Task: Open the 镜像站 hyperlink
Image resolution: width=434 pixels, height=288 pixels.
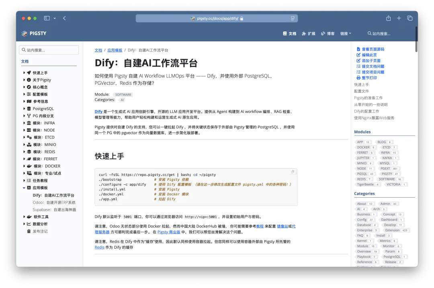Action: pyautogui.click(x=283, y=226)
